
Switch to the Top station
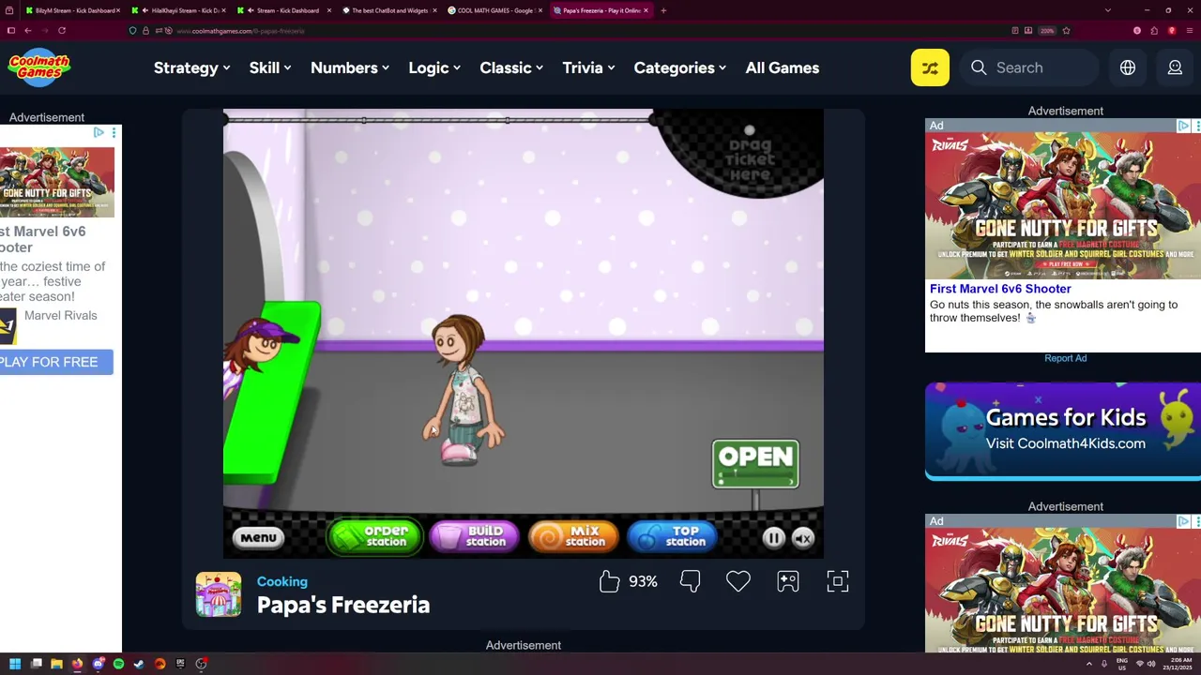tap(673, 537)
